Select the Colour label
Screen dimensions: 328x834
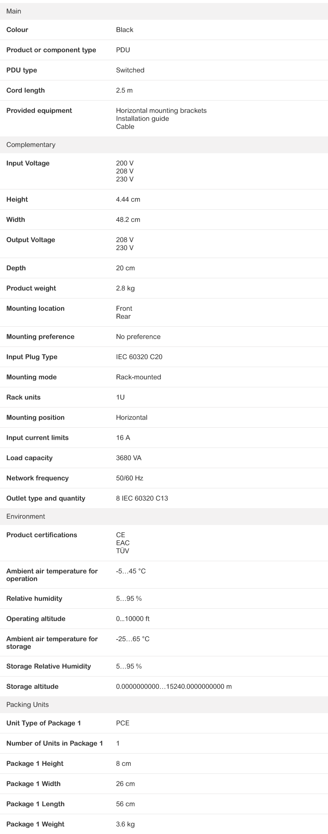click(17, 30)
